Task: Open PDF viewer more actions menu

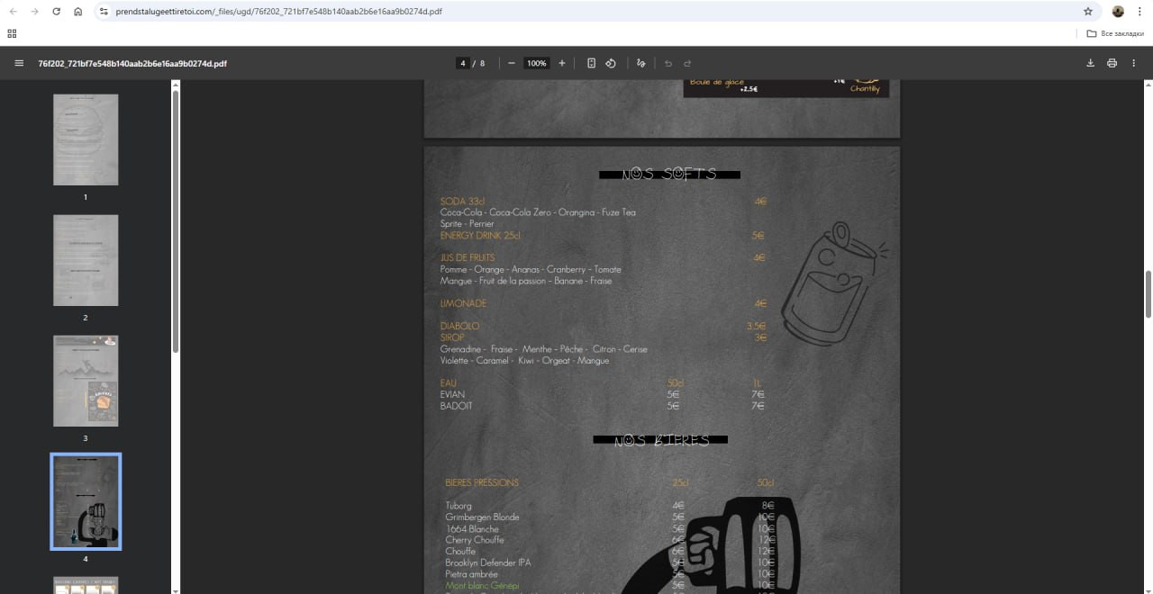Action: click(1134, 63)
